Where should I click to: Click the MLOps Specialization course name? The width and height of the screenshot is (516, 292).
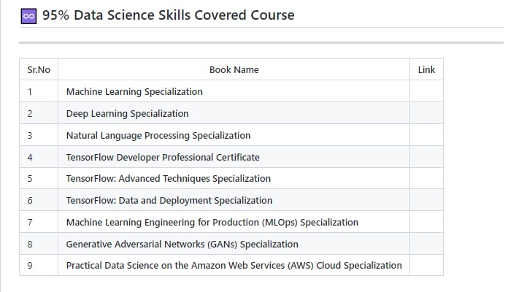[212, 222]
